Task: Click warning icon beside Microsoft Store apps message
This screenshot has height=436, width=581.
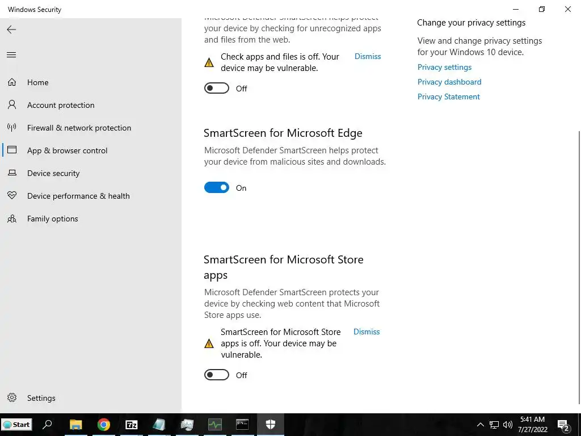Action: click(x=209, y=343)
